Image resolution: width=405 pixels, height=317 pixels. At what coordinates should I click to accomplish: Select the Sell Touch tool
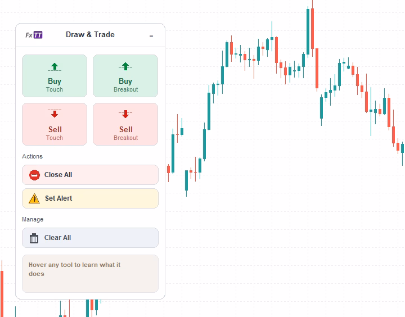coord(55,124)
